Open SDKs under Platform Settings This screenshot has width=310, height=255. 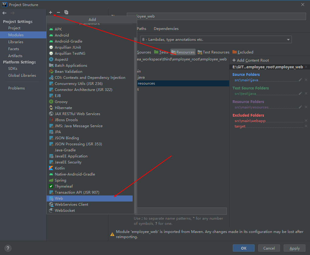(13, 69)
